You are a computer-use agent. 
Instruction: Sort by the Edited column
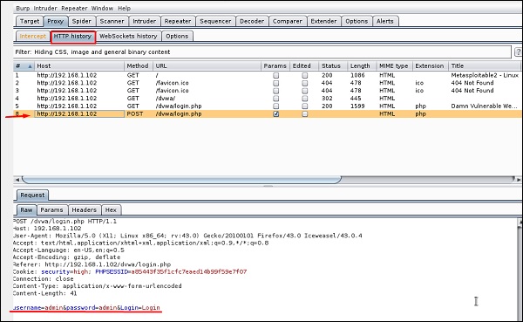tap(304, 65)
